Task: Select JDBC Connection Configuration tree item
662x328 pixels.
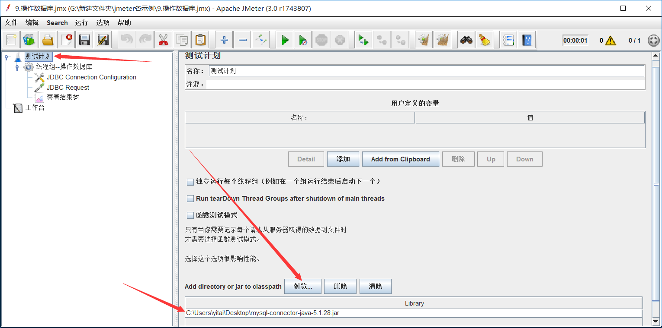Action: [91, 77]
